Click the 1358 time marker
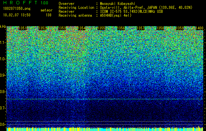 (x=160, y=28)
